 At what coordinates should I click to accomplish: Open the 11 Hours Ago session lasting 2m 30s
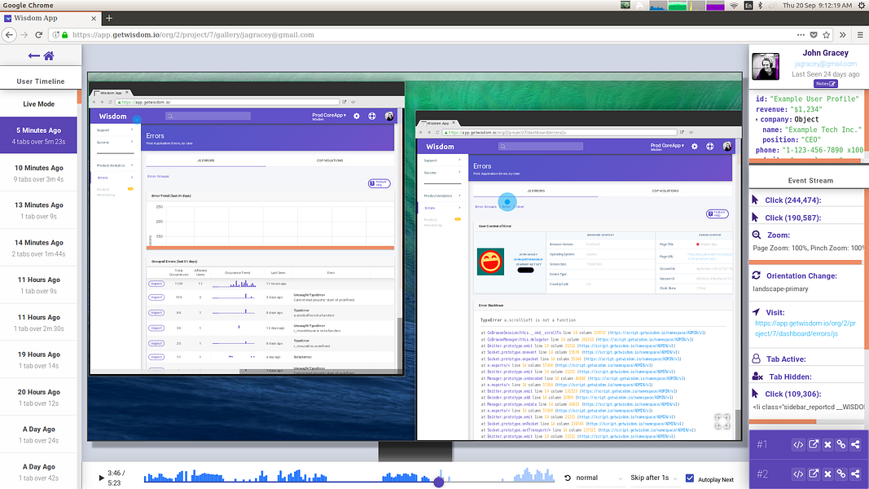[39, 322]
